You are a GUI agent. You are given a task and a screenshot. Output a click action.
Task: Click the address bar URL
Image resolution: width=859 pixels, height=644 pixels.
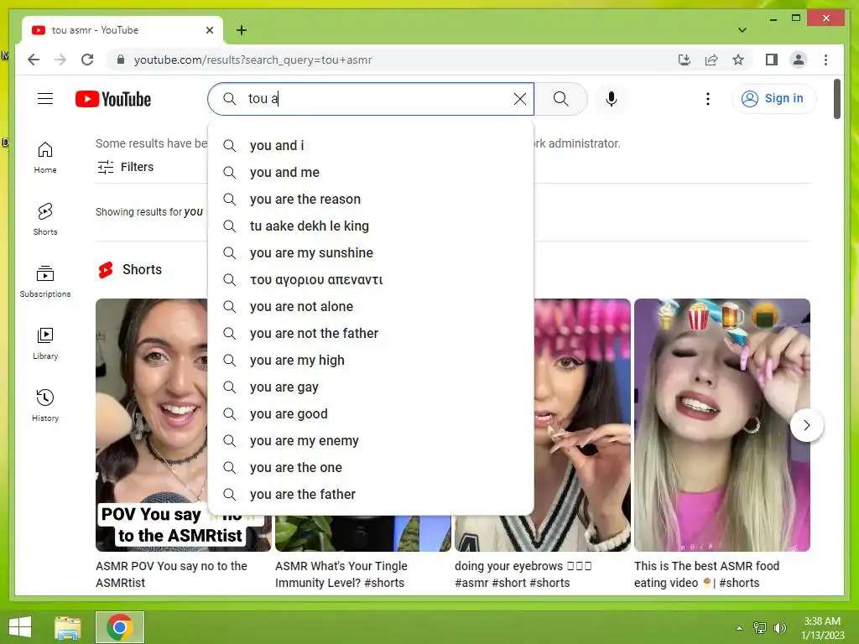(x=252, y=60)
